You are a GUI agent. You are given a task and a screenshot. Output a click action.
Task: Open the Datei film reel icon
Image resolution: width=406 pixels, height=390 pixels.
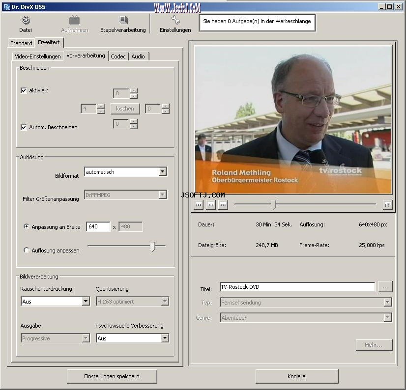[x=26, y=20]
